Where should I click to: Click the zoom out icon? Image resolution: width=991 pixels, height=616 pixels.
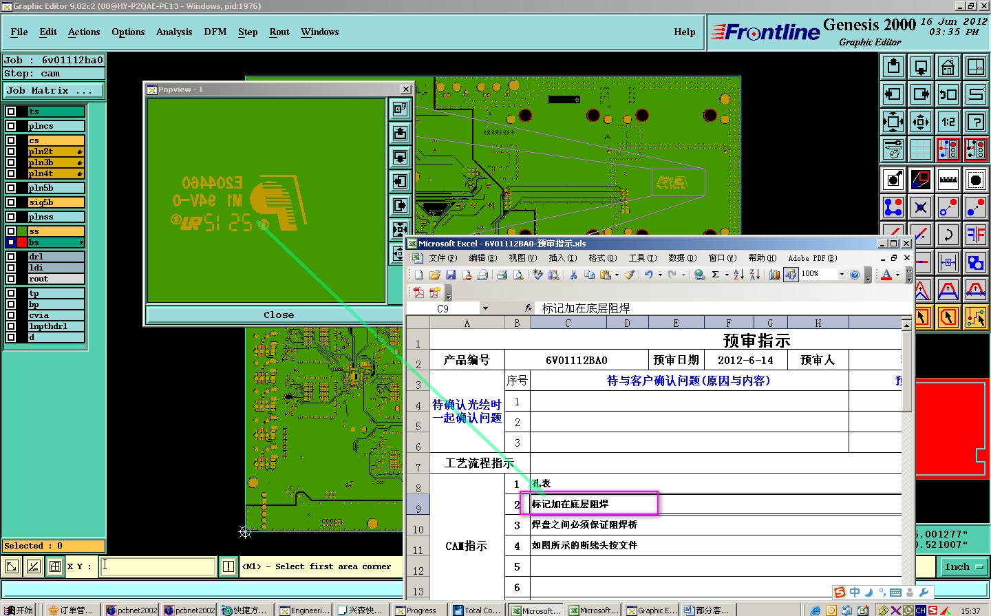[921, 122]
